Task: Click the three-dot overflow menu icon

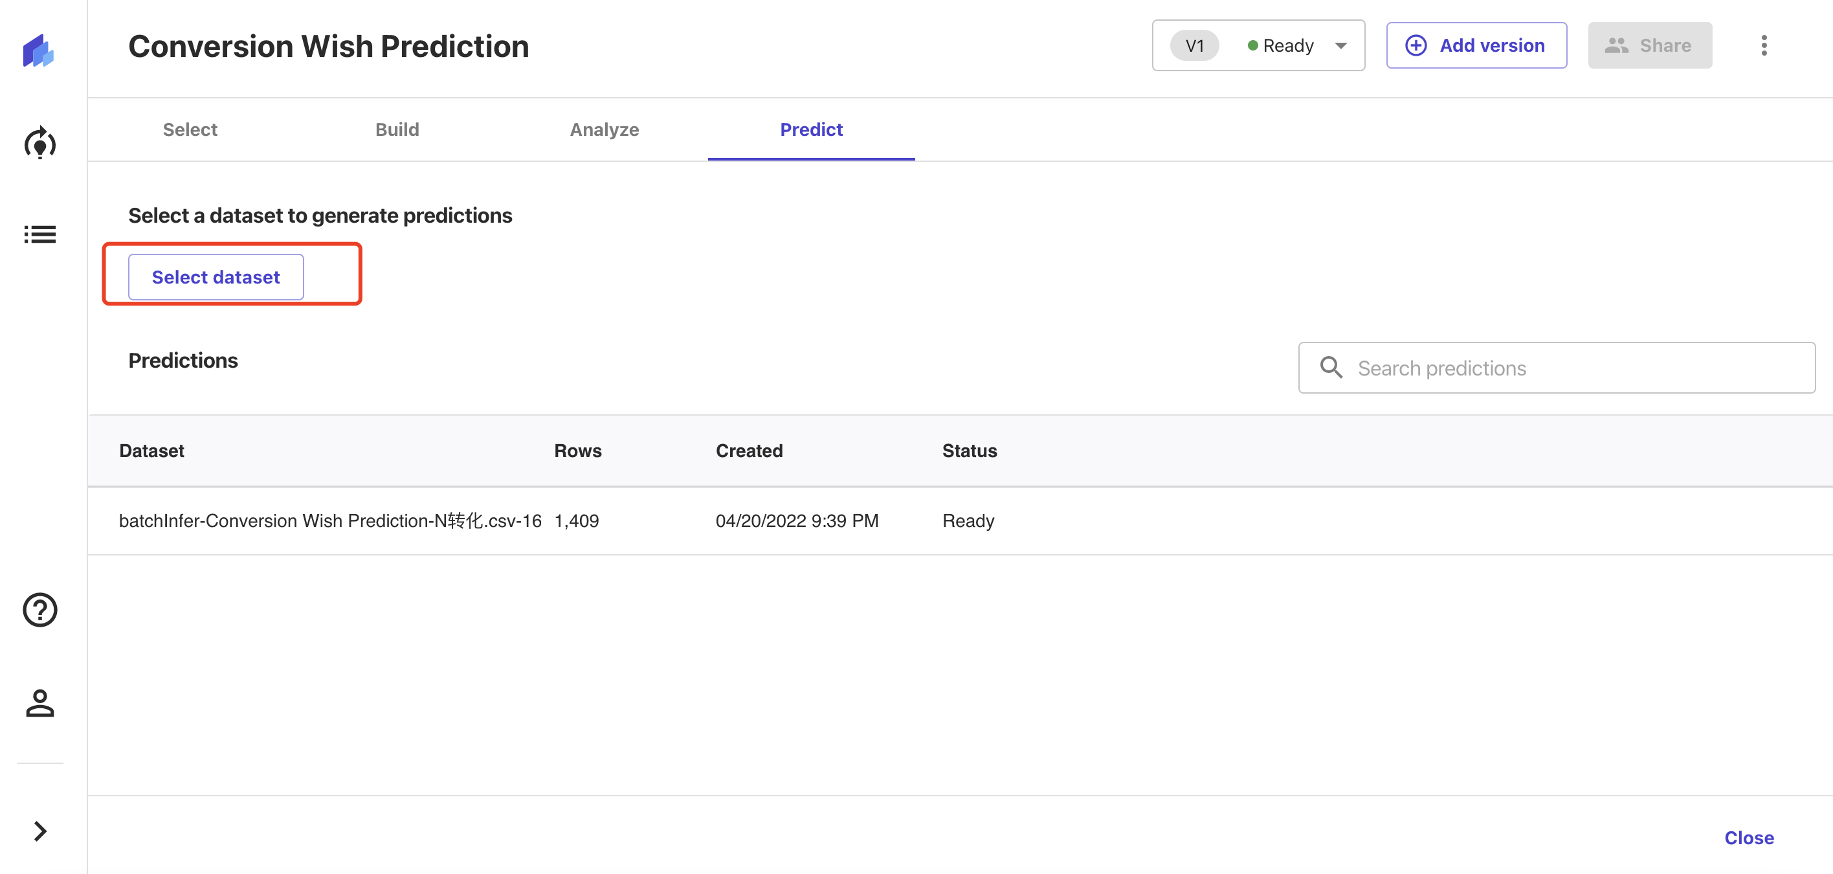Action: [1765, 45]
